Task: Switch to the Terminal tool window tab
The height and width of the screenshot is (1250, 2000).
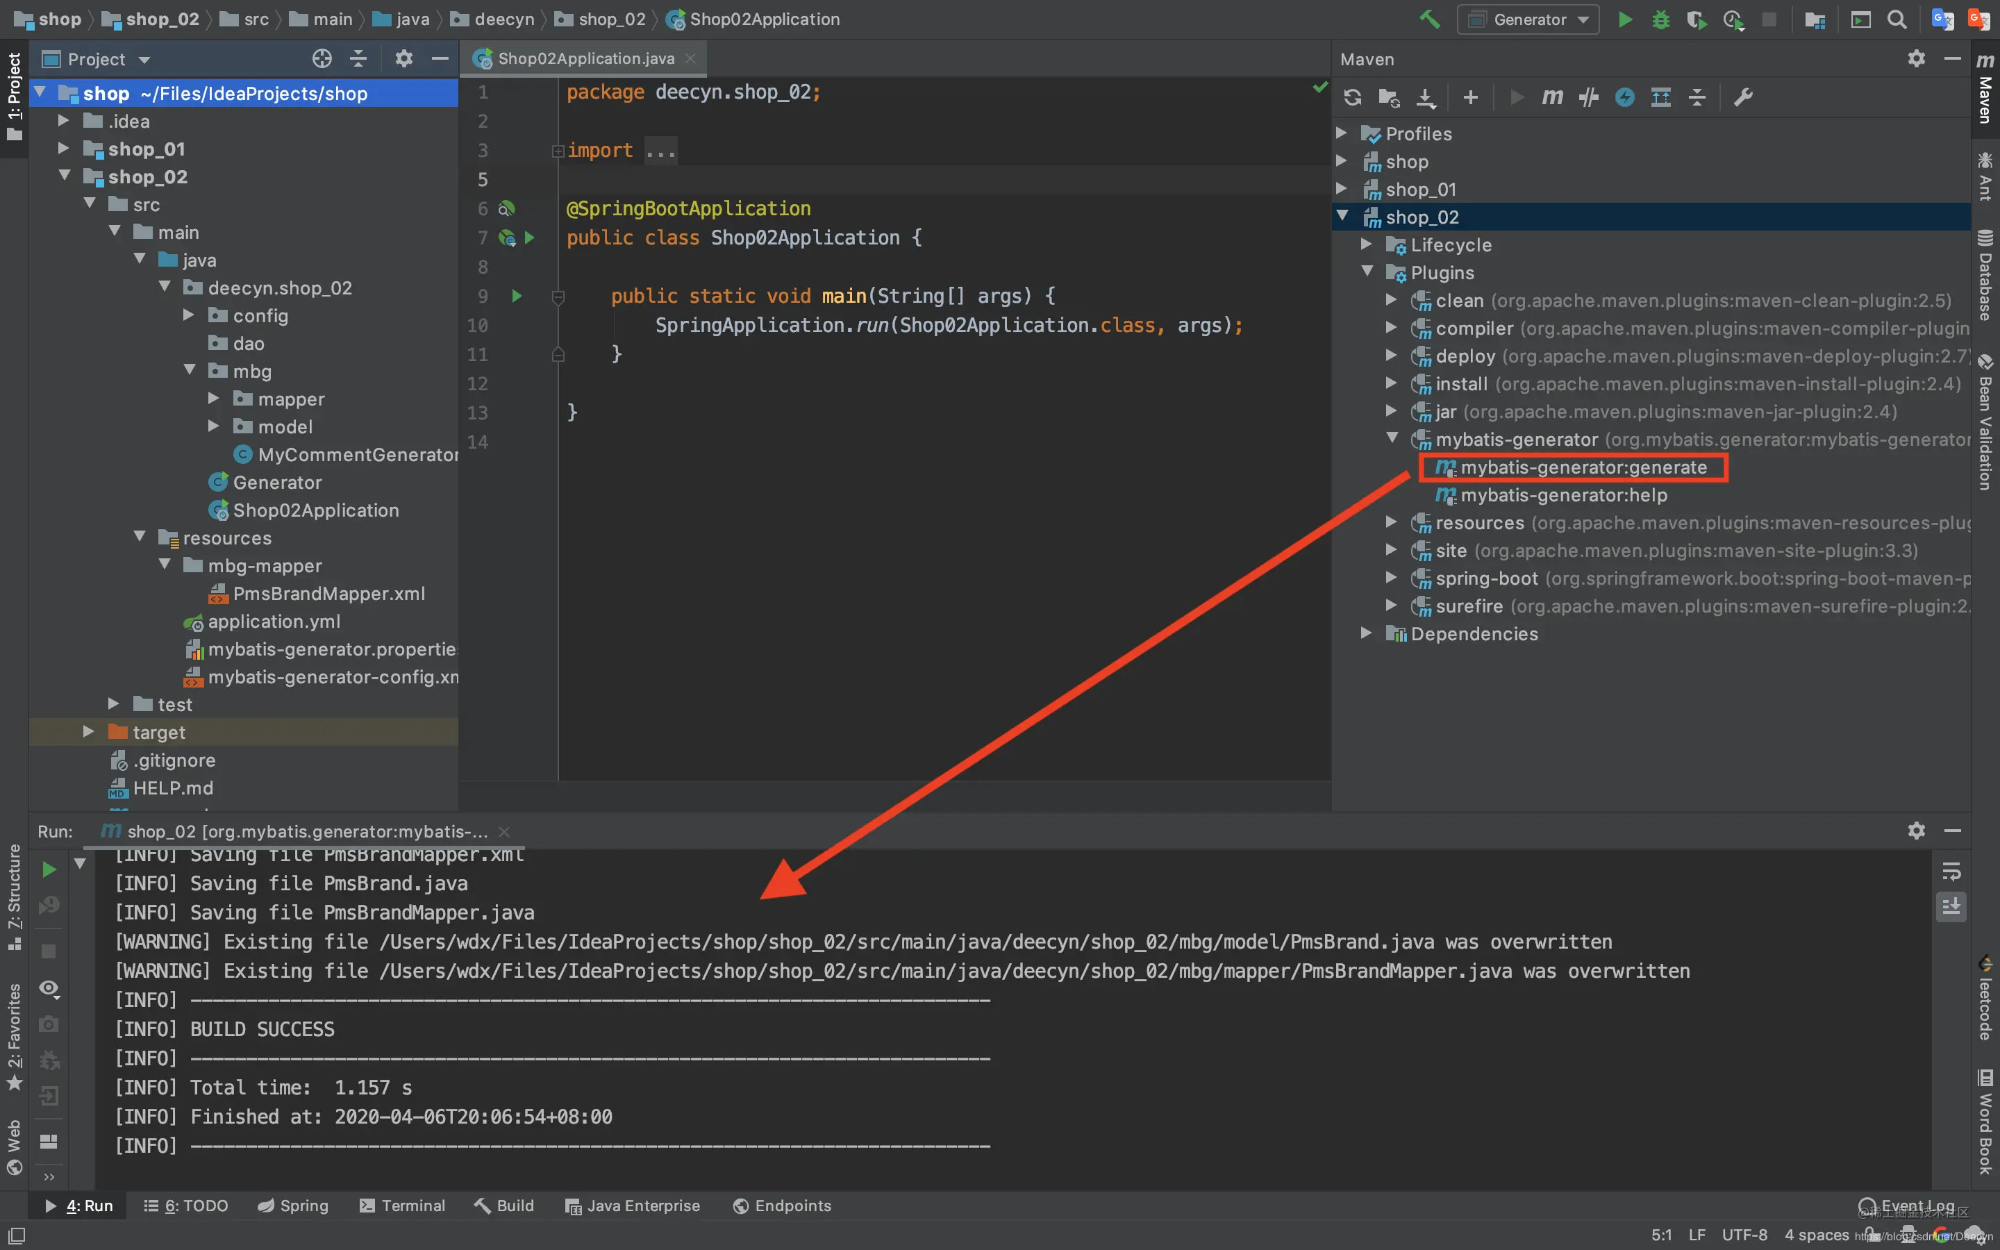Action: click(x=403, y=1206)
